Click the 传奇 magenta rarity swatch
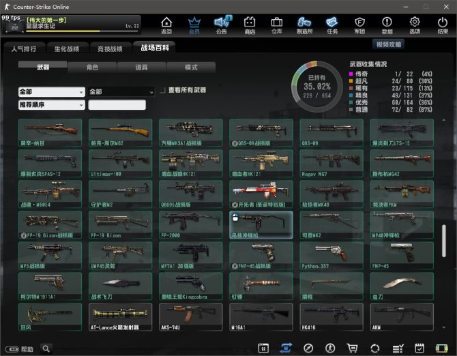This screenshot has width=457, height=356. point(351,74)
